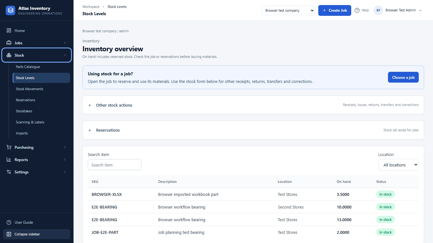Collapse the Stock menu chevron
Screen dimensions: 433x243
65,55
